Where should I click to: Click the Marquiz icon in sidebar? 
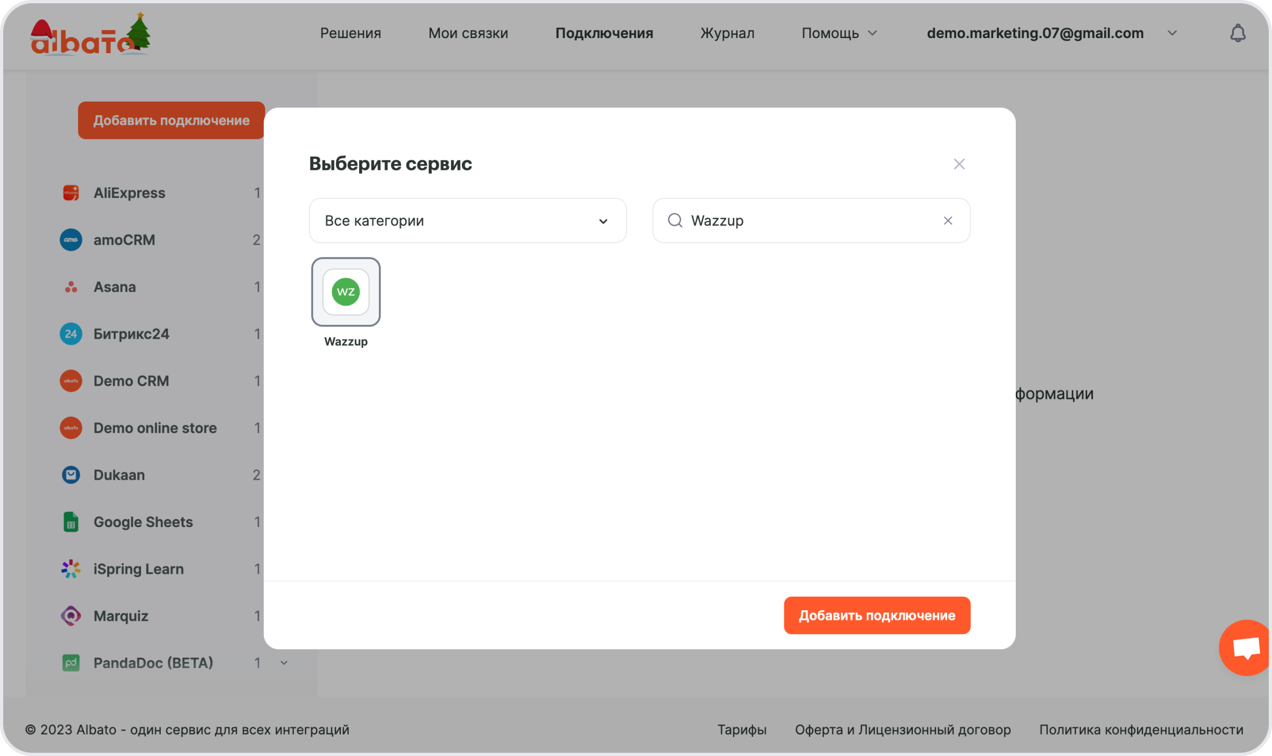click(71, 616)
